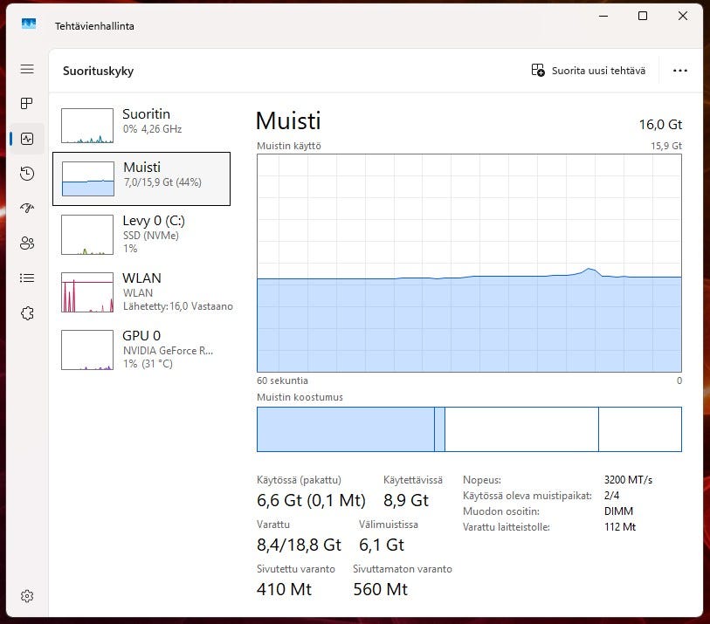710x624 pixels.
Task: Open the Details list sidebar icon
Action: coord(27,278)
